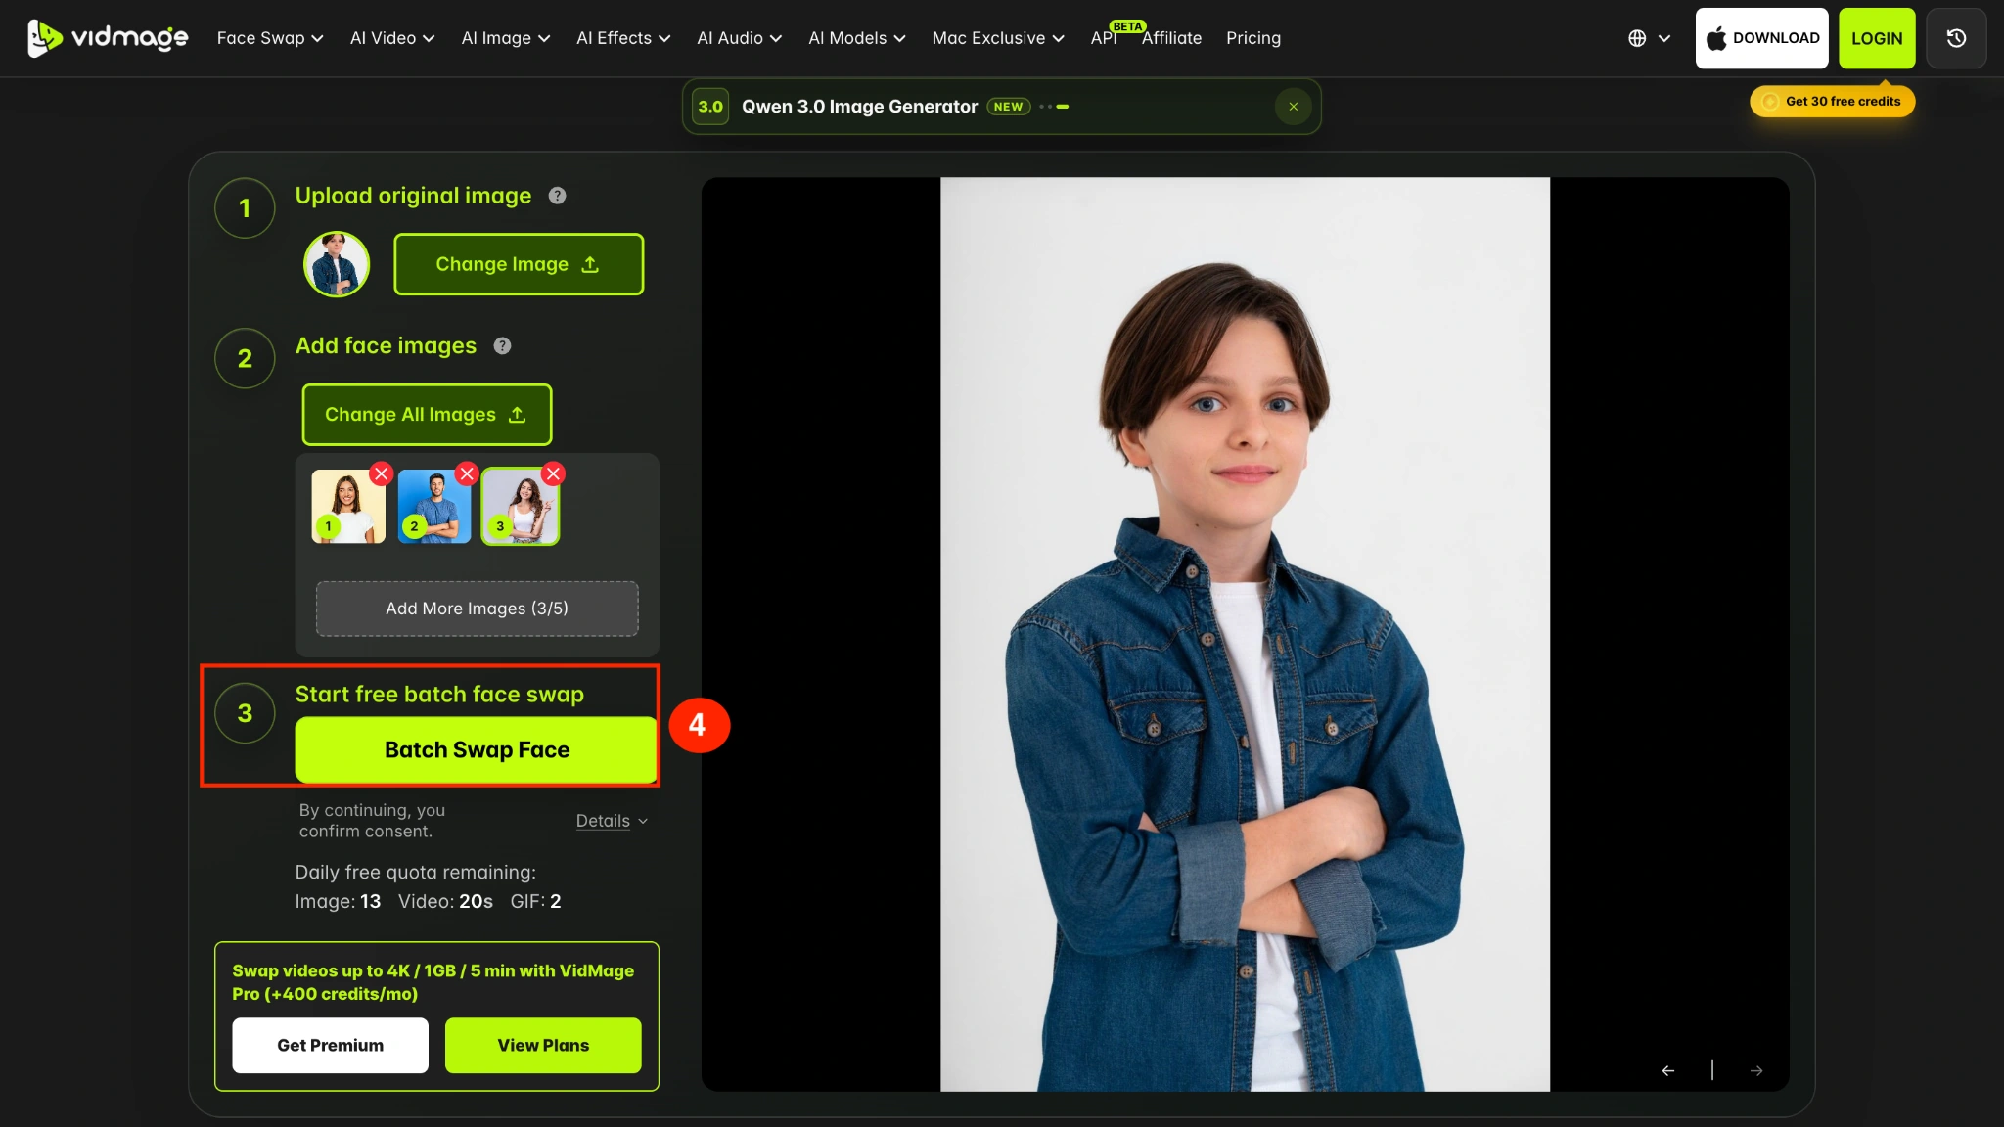Expand the Details consent section

(x=612, y=821)
